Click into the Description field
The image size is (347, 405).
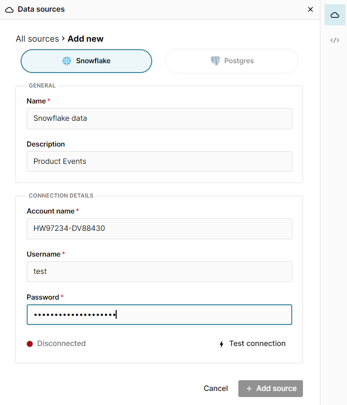[159, 162]
